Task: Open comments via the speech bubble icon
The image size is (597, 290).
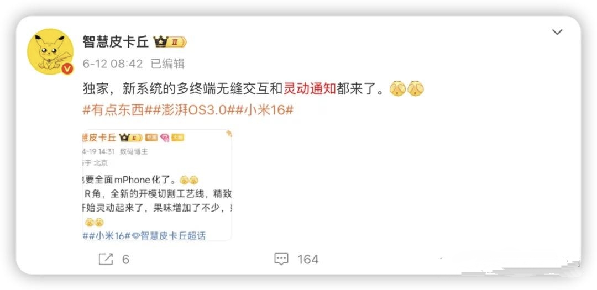Action: click(281, 260)
